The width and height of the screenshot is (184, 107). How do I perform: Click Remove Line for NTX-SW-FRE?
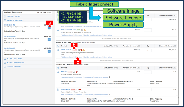click(89, 95)
